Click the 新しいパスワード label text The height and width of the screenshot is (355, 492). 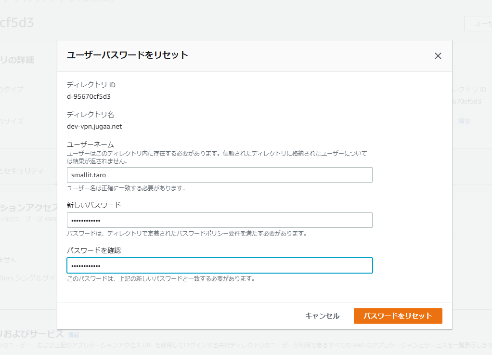click(x=93, y=205)
